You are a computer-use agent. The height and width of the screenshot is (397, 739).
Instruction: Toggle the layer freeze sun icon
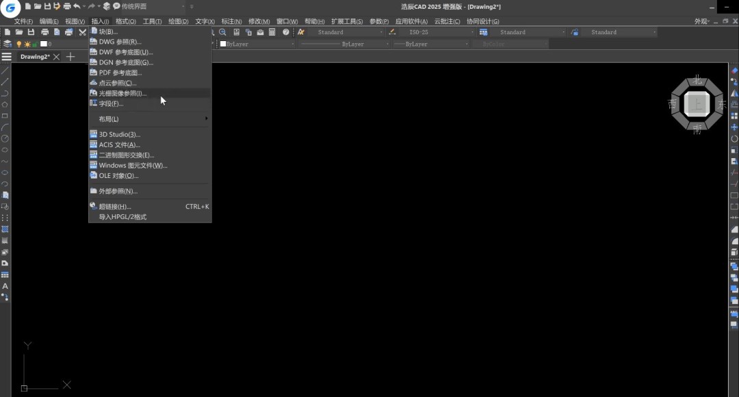(27, 44)
